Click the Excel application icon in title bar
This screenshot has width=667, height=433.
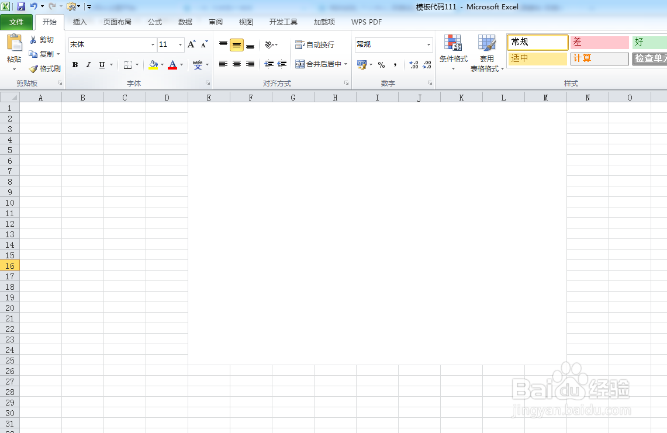pos(5,6)
